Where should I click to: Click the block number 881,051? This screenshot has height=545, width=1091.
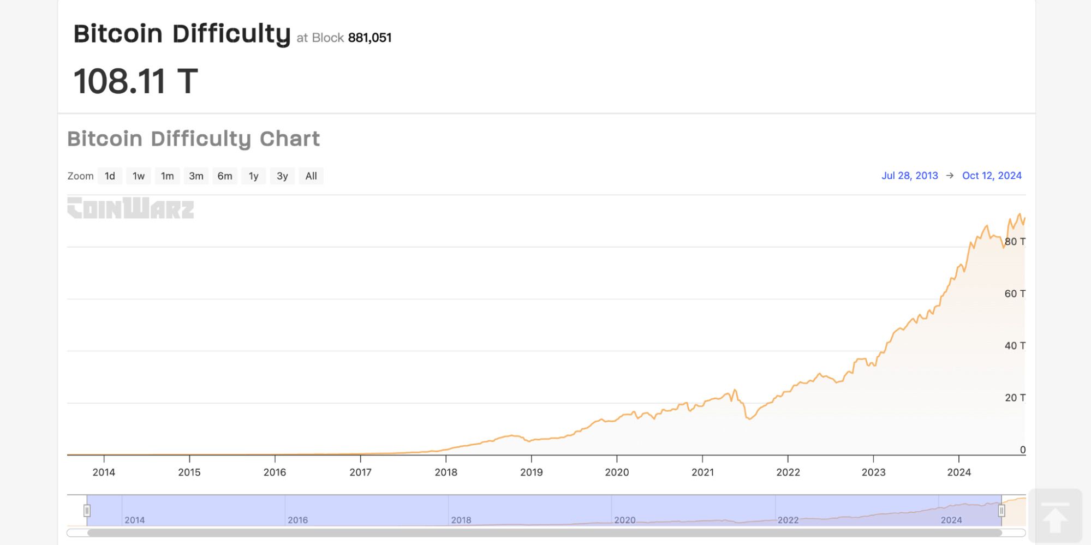369,38
